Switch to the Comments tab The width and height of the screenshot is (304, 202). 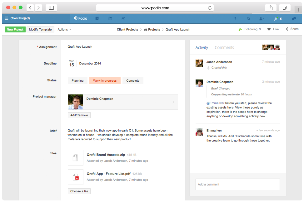coord(224,48)
